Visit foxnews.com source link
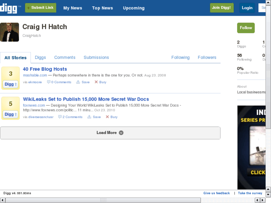Viewport: 271px width, 203px height. click(34, 105)
